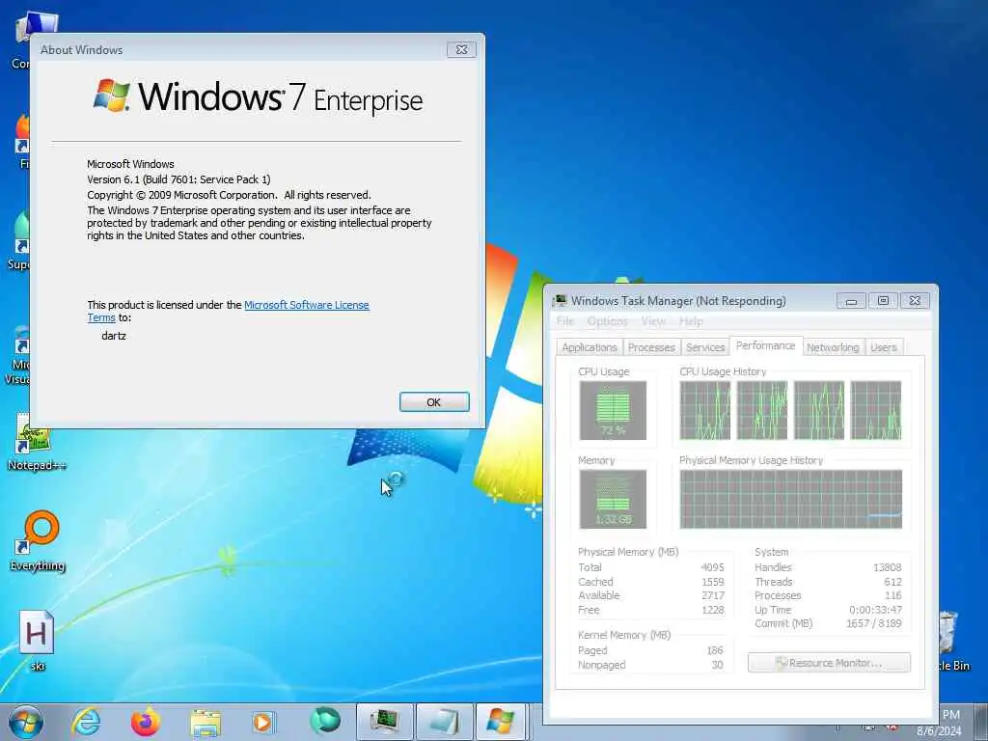Select the Microsoft Visual desktop shortcut
Screen dimensions: 988x741
16,355
